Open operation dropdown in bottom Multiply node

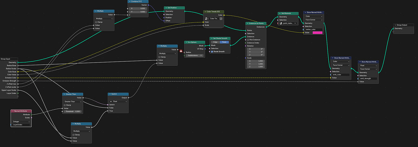point(82,131)
